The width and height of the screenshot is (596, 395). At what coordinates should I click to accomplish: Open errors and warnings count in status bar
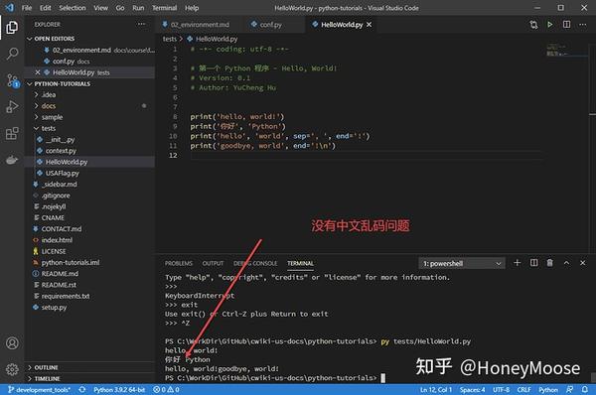tap(166, 390)
